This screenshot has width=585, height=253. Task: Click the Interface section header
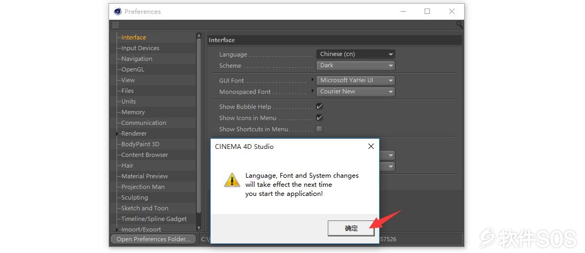335,40
